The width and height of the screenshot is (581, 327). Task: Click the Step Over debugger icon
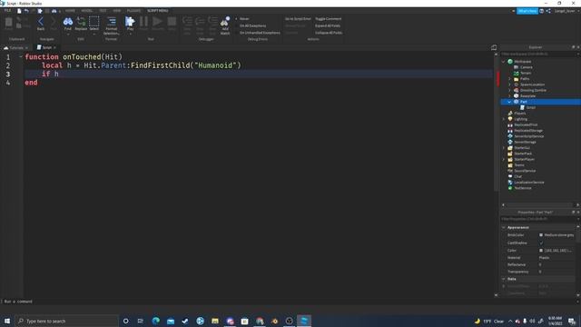200,21
